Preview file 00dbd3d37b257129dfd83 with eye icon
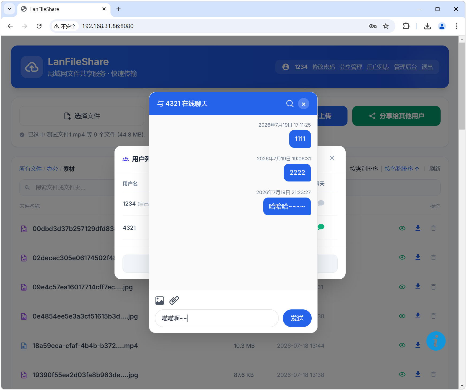 [x=402, y=228]
